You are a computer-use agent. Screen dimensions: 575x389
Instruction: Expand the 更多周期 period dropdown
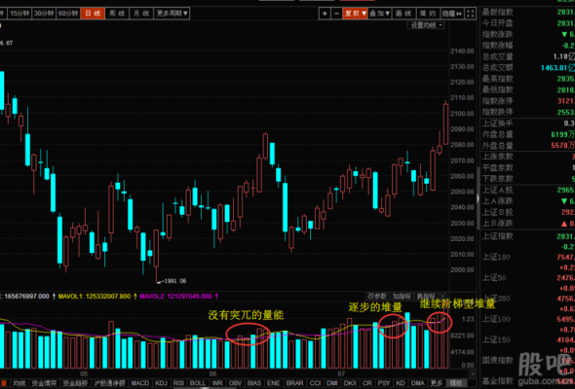[172, 14]
